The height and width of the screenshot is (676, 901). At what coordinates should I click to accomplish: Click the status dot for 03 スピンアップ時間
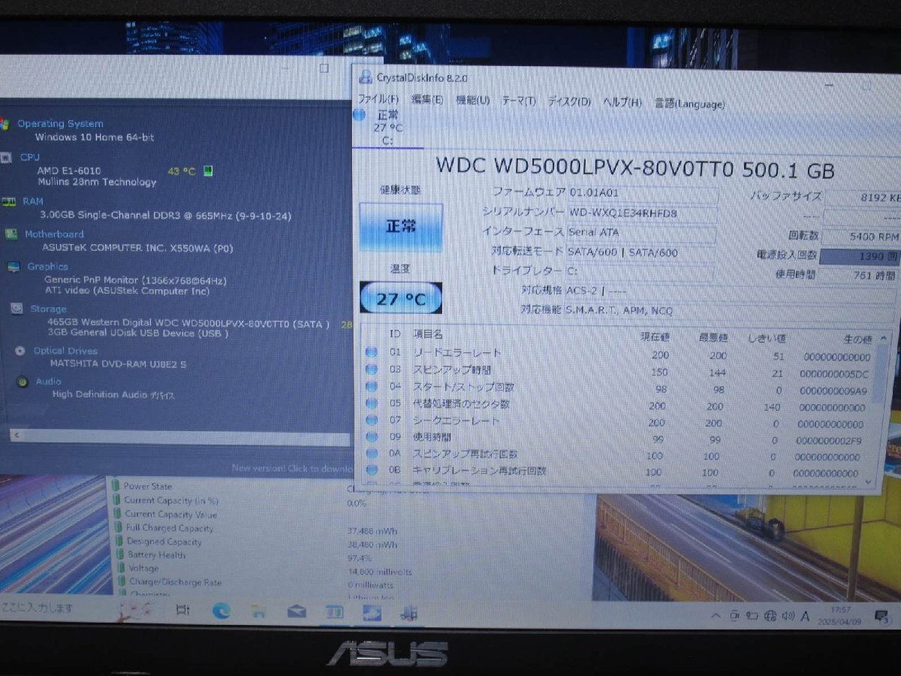[371, 370]
